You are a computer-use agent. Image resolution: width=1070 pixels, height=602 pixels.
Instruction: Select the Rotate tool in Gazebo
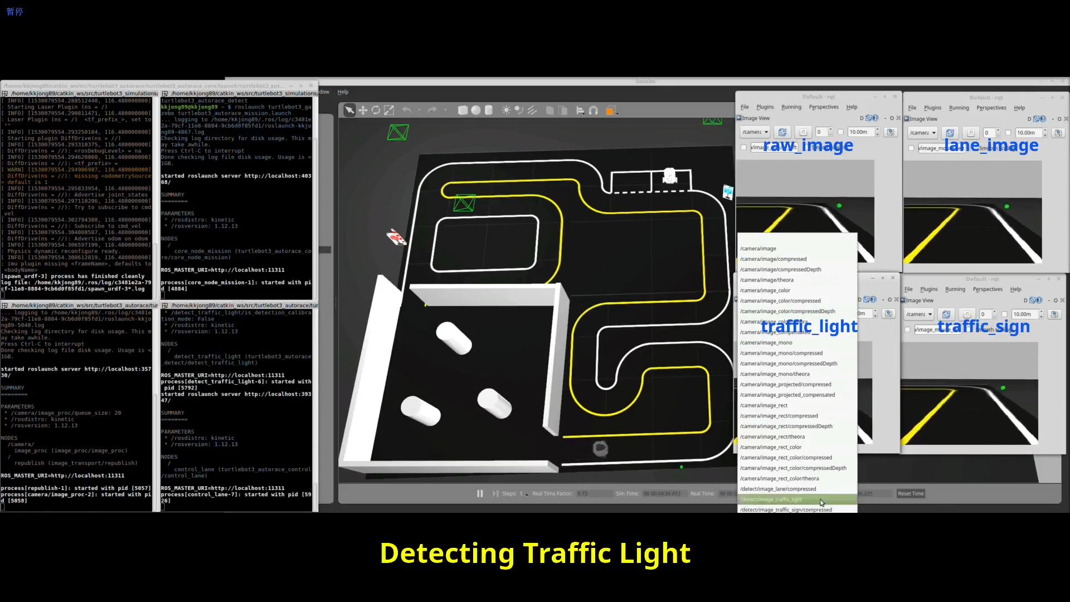pyautogui.click(x=376, y=110)
